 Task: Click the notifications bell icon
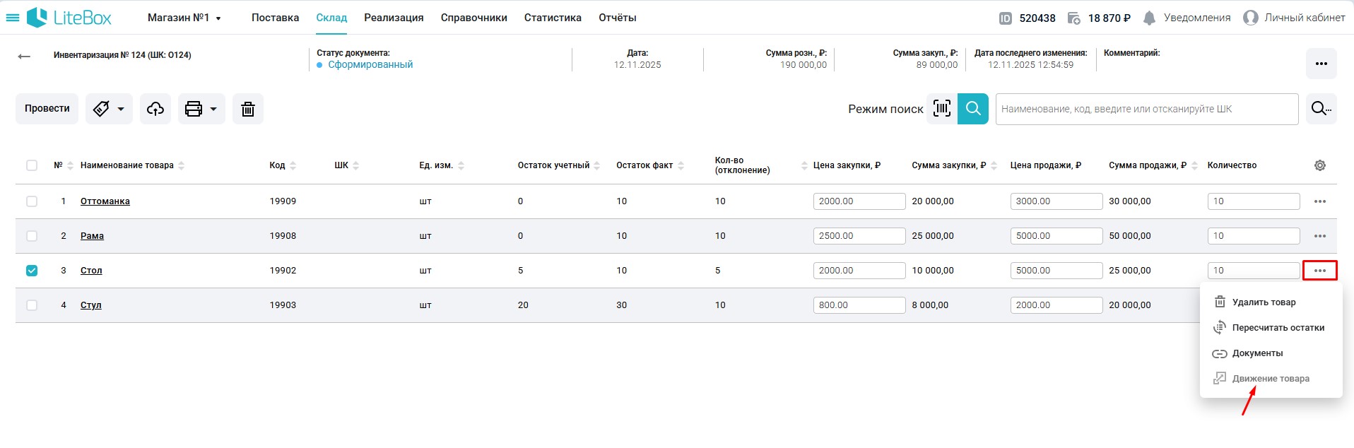coord(1149,18)
